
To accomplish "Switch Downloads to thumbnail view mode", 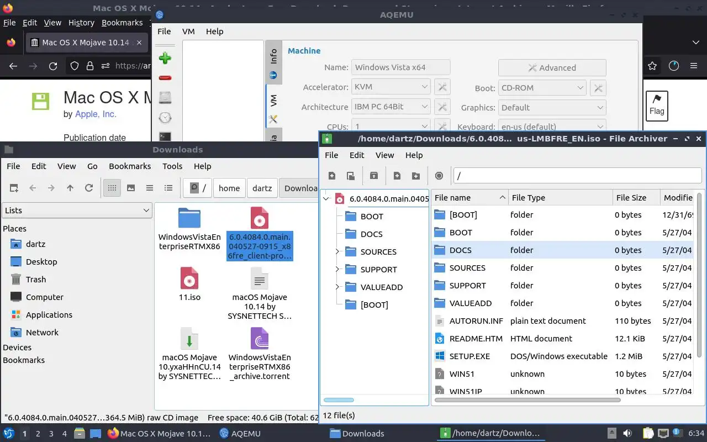I will click(131, 188).
